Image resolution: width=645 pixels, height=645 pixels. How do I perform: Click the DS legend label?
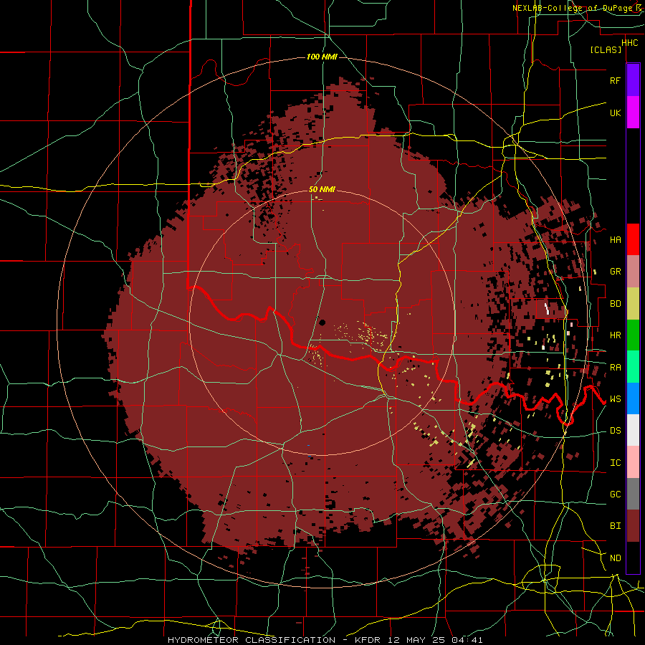click(615, 431)
